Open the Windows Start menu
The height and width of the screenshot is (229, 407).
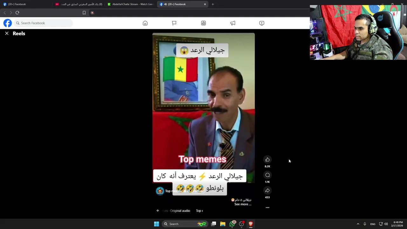coord(156,224)
